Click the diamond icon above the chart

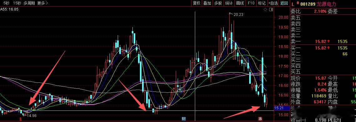coord(265,10)
